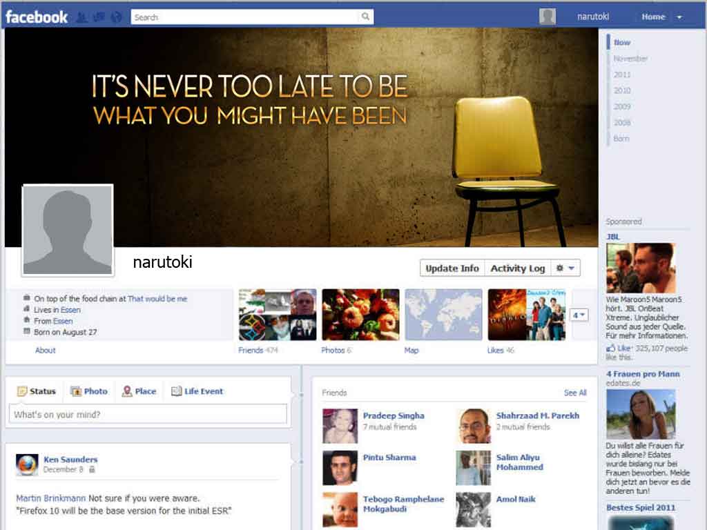The height and width of the screenshot is (530, 707).
Task: Click the Photo composer icon
Action: (76, 391)
